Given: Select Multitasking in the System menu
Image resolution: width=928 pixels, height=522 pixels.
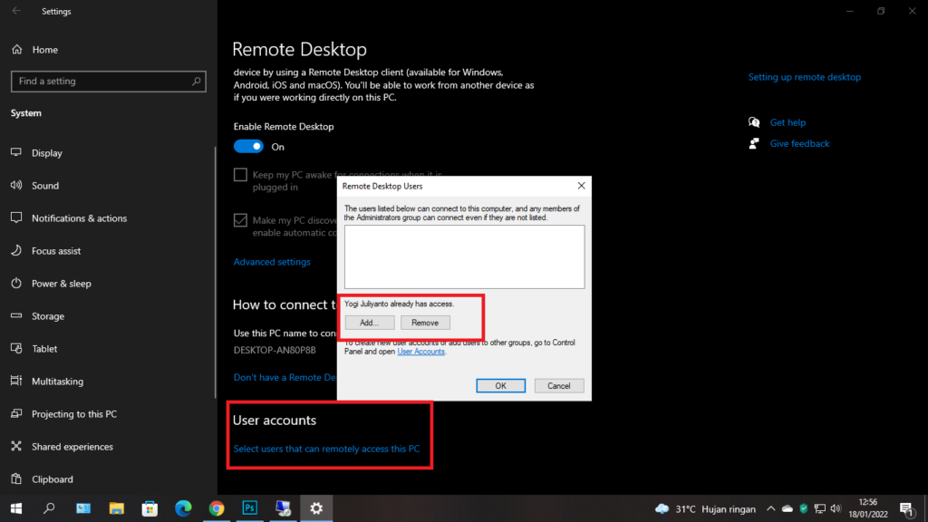Looking at the screenshot, I should (57, 382).
